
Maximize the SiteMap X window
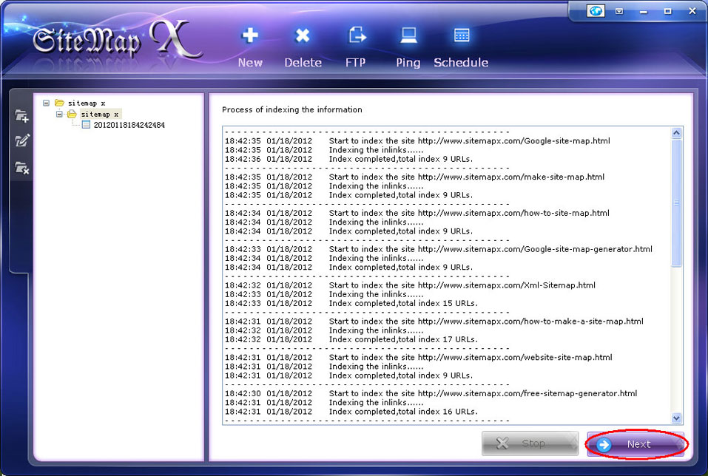point(667,11)
